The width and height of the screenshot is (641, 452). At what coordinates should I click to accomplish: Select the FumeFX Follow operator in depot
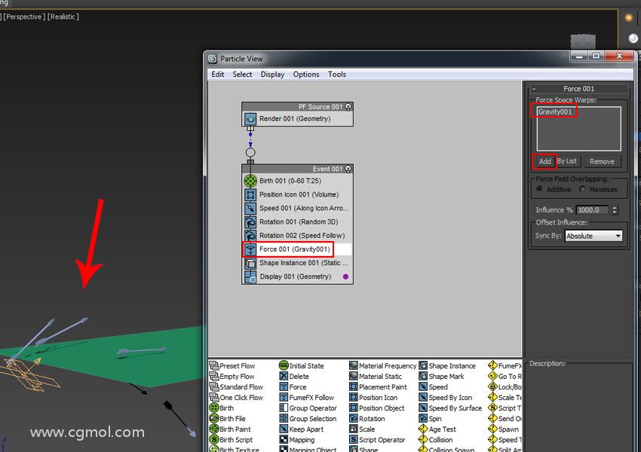click(x=307, y=398)
